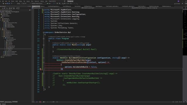The image size is (187, 105).
Task: Open the Debug menu
Action: [x=21, y=1]
